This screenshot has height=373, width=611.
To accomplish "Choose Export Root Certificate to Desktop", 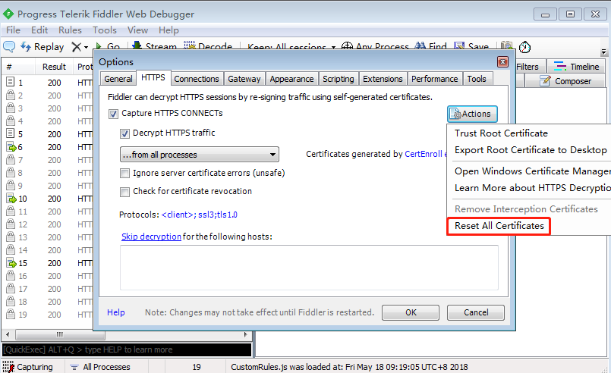I will 531,150.
